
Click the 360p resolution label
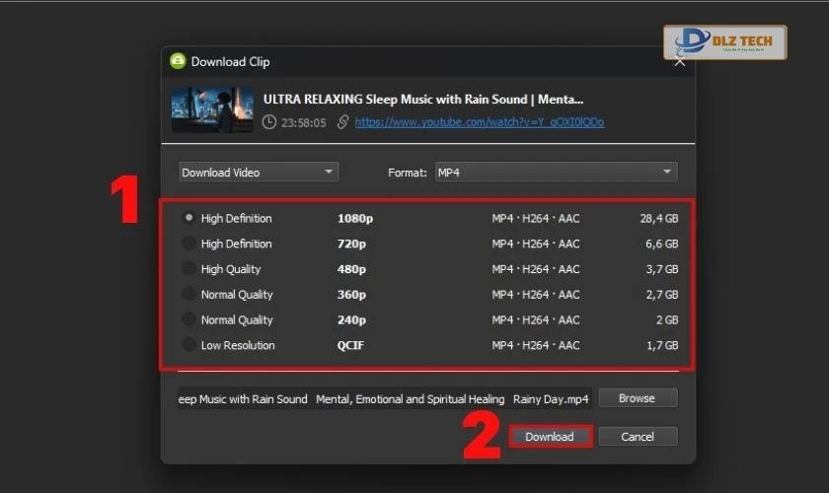pos(351,294)
